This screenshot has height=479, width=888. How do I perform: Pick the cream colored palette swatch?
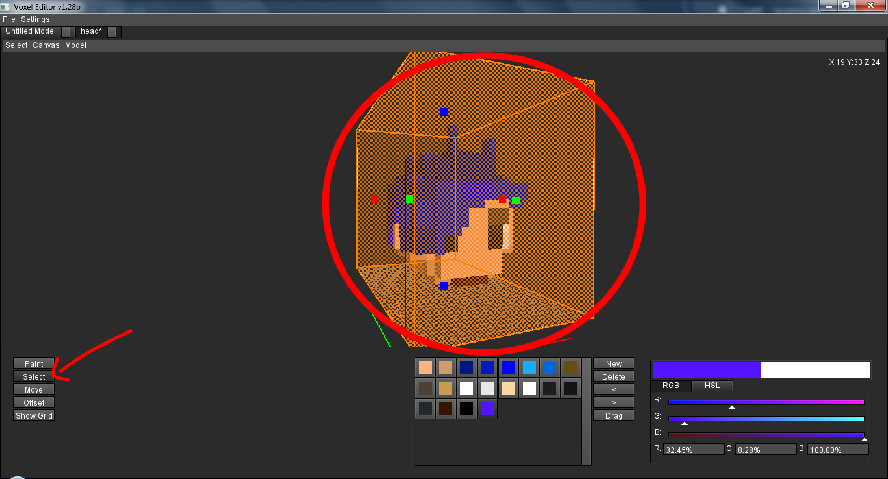pyautogui.click(x=508, y=388)
